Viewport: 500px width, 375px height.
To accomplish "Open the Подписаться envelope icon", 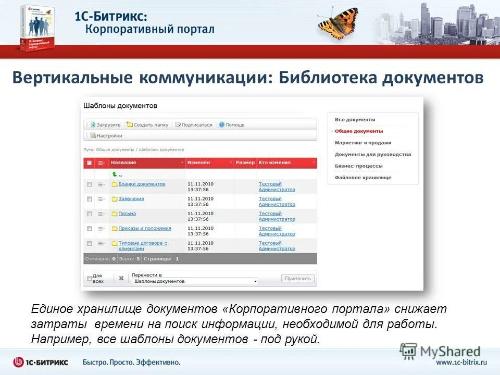I will click(178, 124).
